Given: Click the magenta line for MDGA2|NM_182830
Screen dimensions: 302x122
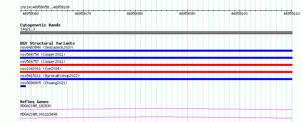Looking at the screenshot, I should pyautogui.click(x=156, y=109).
